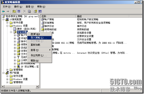144x94 pixels.
Task: Click right arrow of tree horizontal scrollbar
Action: 37,86
